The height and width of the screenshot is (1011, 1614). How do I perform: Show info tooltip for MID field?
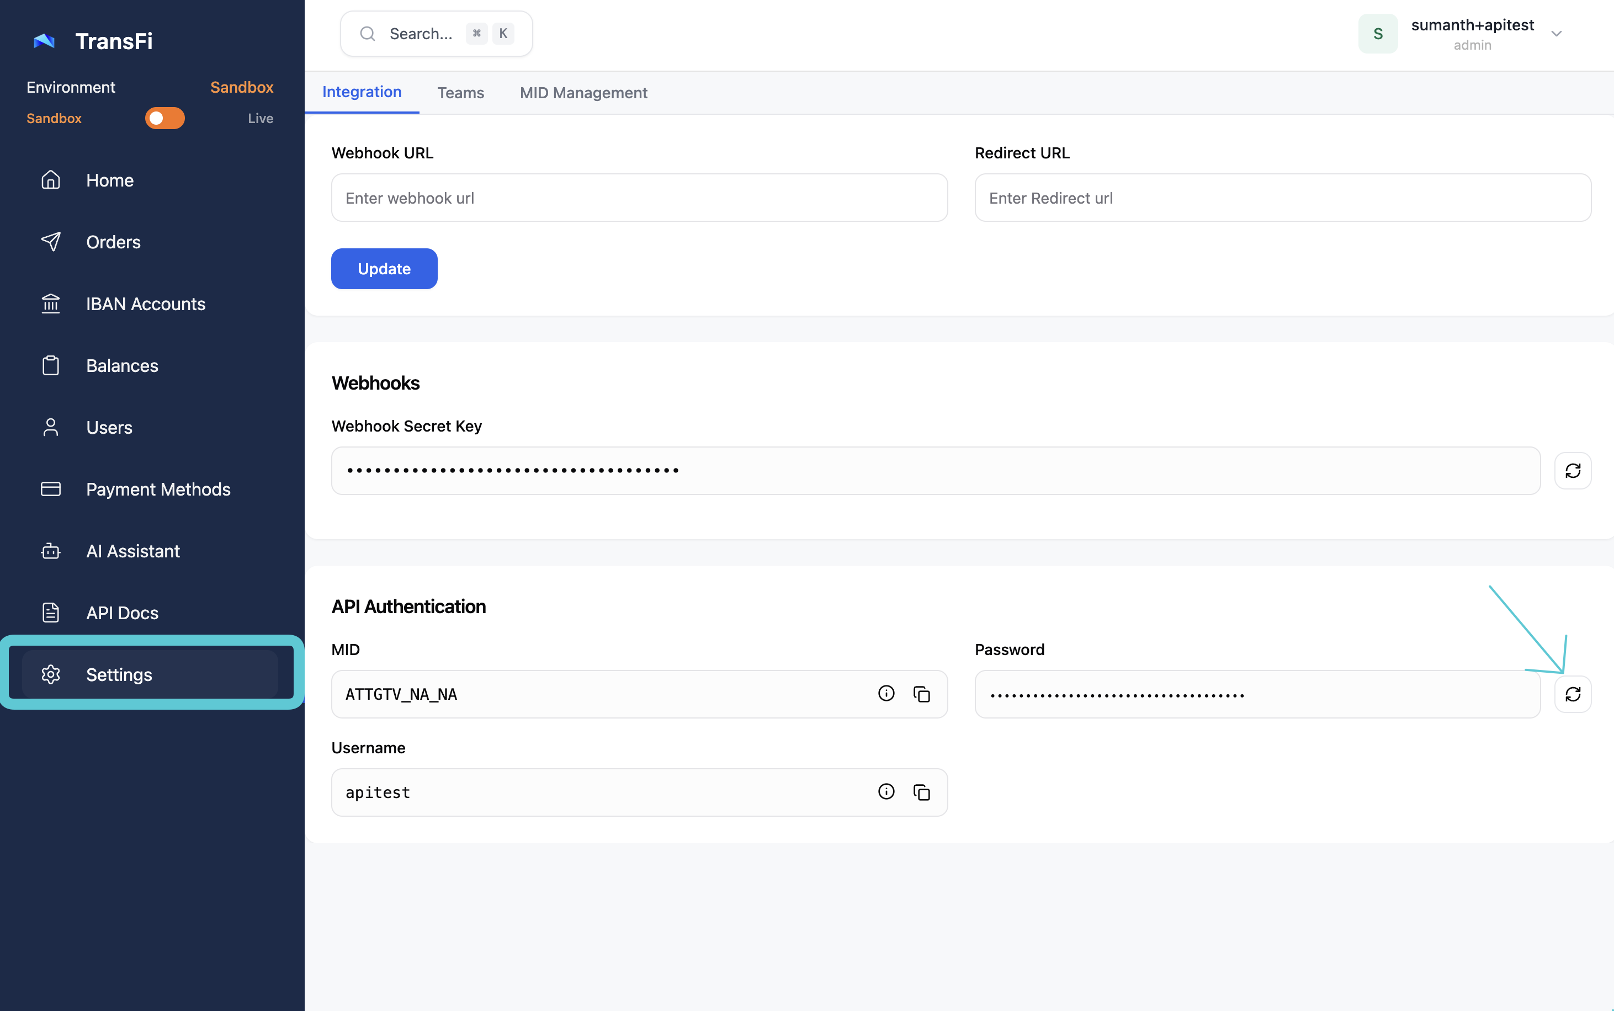coord(886,693)
